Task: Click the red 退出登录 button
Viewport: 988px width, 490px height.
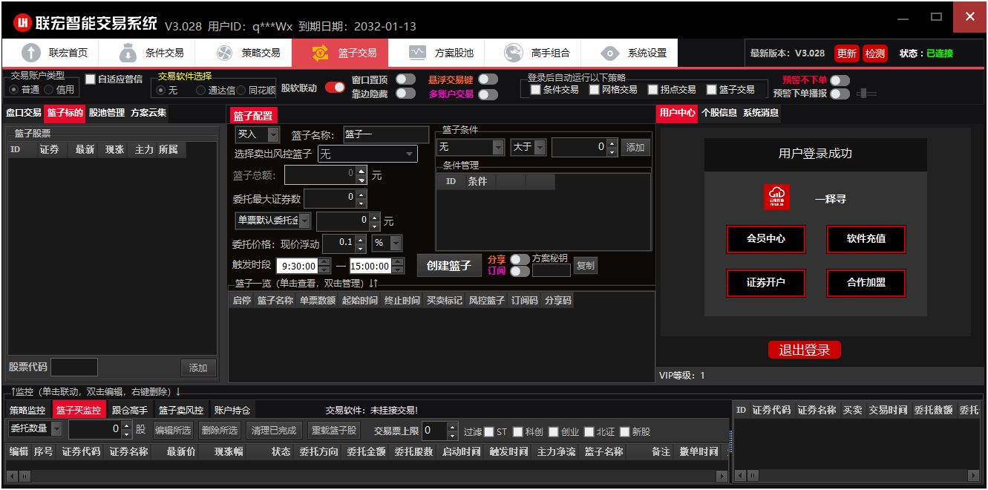Action: tap(804, 350)
